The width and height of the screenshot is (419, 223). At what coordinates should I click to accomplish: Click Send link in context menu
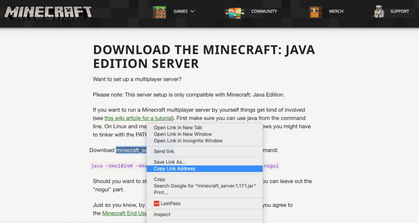point(164,151)
